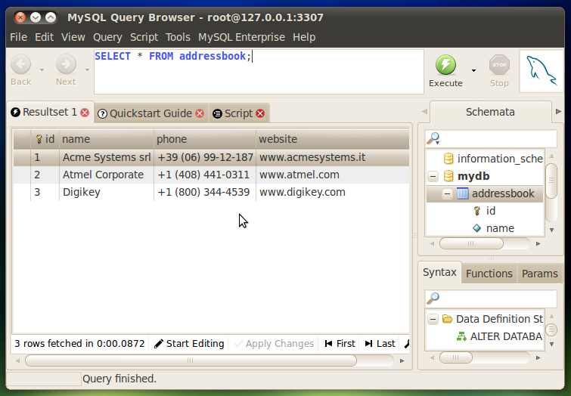Open the Back history dropdown arrow
The height and width of the screenshot is (396, 571).
[x=42, y=70]
